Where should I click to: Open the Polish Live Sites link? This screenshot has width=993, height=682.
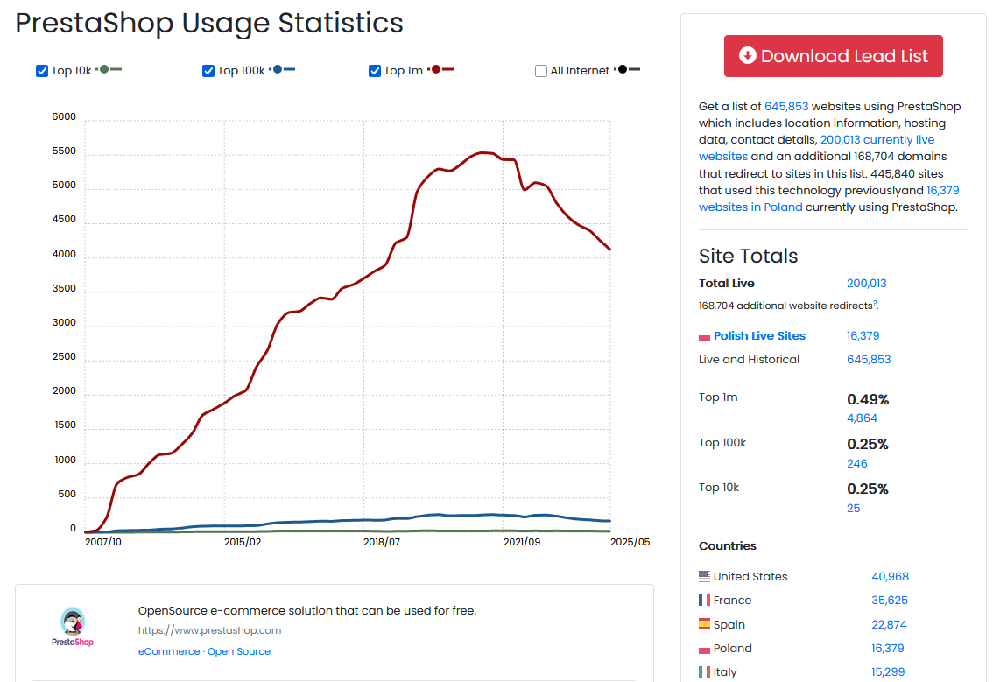(759, 336)
